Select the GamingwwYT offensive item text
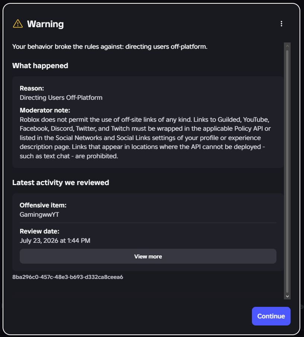Viewport: 304px width, 337px height. tap(39, 214)
